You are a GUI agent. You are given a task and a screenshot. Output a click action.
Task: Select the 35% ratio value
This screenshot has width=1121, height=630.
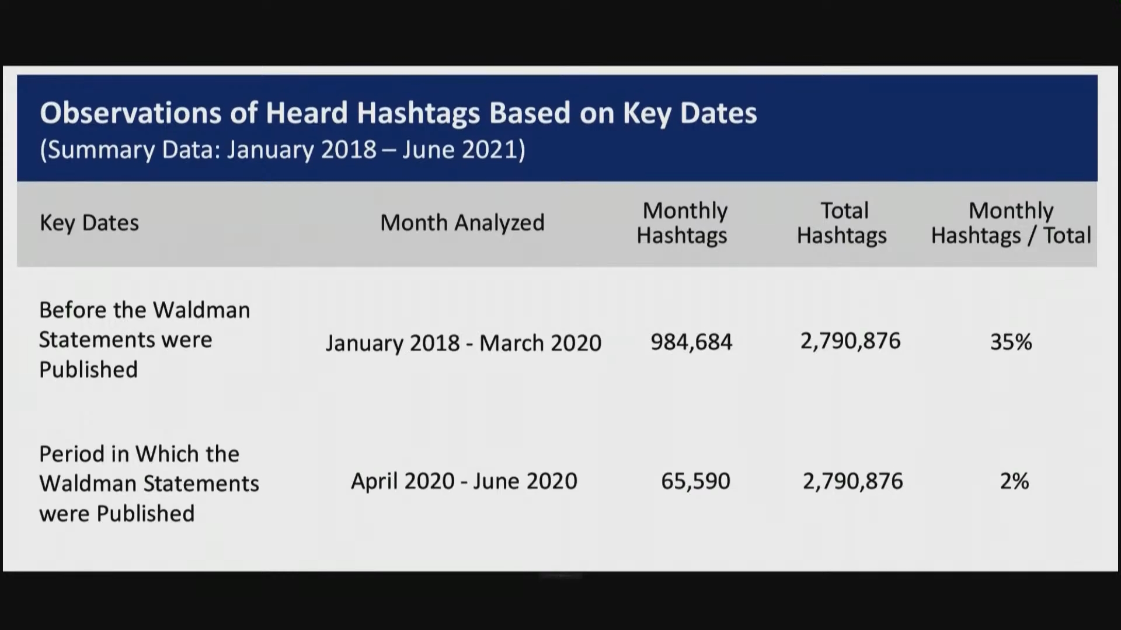[1011, 342]
